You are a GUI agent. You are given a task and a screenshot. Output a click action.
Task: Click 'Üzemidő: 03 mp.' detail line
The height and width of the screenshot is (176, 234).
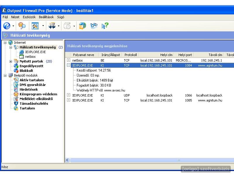pyautogui.click(x=88, y=75)
